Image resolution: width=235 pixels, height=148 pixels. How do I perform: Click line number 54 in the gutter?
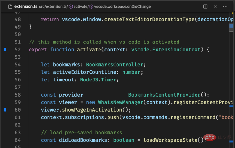[18, 65]
